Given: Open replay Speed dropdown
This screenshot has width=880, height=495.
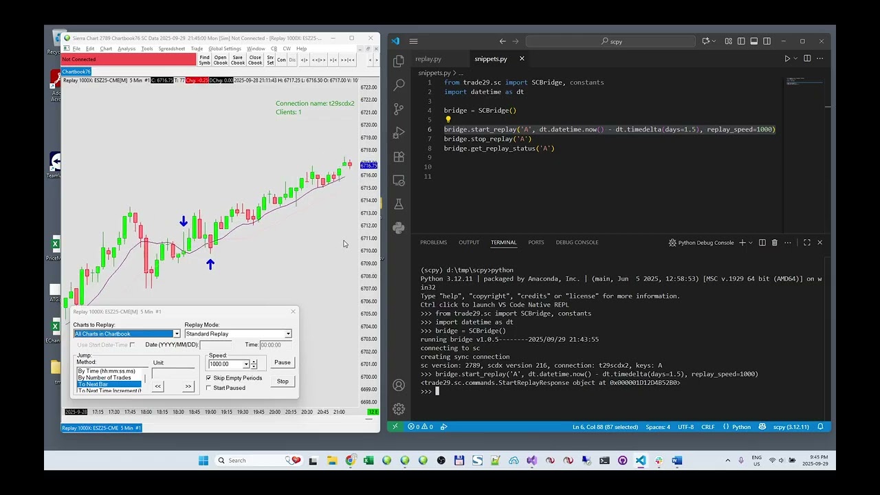Looking at the screenshot, I should click(x=245, y=364).
